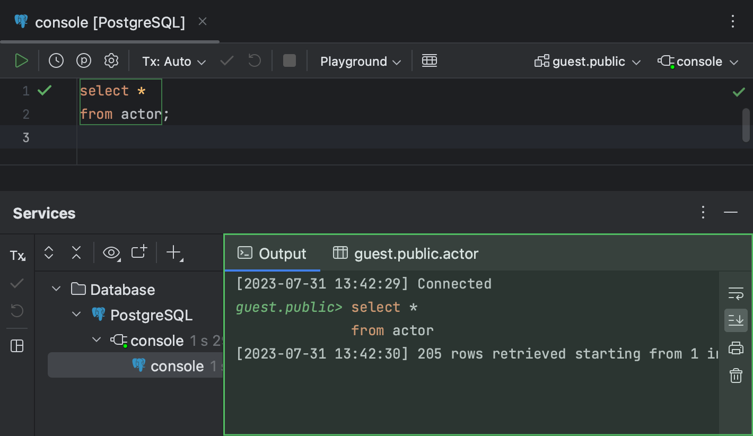Disable scroll to end in output
This screenshot has height=436, width=753.
tap(736, 320)
